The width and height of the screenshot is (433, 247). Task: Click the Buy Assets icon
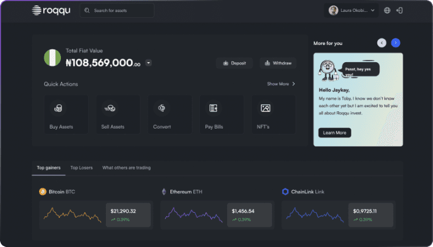pyautogui.click(x=58, y=108)
